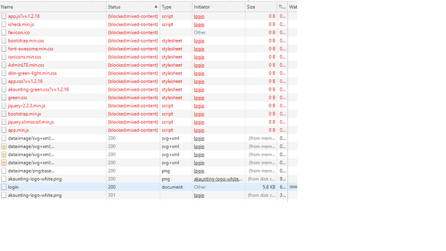Select the data:image/png;base... request name
Viewport: 446px width, 251px height.
31,171
